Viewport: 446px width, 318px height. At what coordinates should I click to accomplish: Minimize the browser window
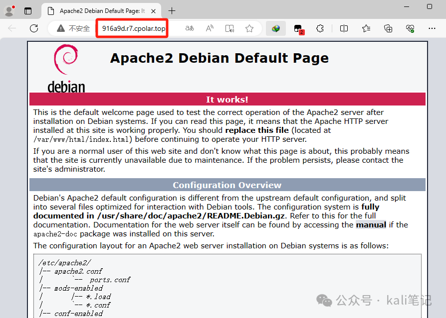coord(407,6)
